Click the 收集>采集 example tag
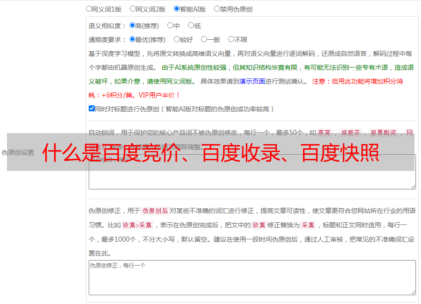This screenshot has height=304, width=421. (x=137, y=225)
